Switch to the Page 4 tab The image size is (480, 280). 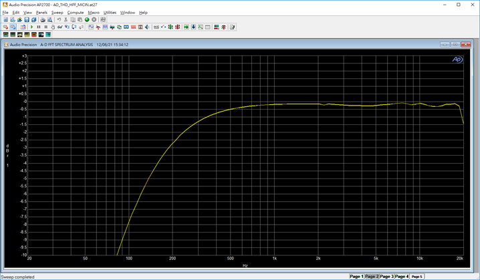point(402,276)
